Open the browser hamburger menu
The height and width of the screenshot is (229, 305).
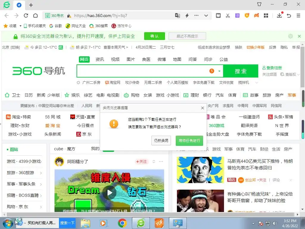point(298,16)
